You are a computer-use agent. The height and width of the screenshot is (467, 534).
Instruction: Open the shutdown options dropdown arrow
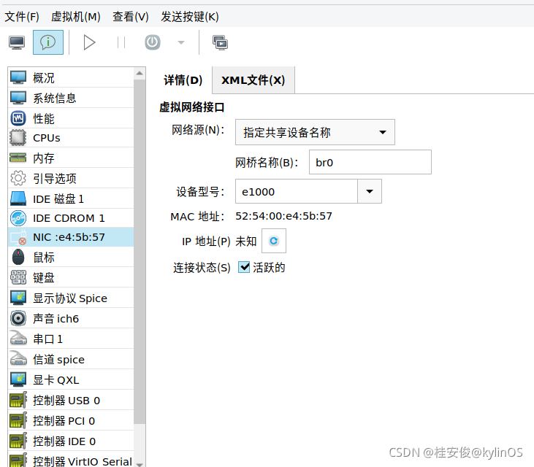click(181, 42)
